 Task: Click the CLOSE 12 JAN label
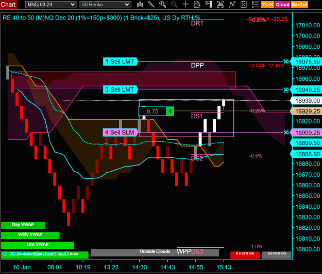tap(266, 66)
